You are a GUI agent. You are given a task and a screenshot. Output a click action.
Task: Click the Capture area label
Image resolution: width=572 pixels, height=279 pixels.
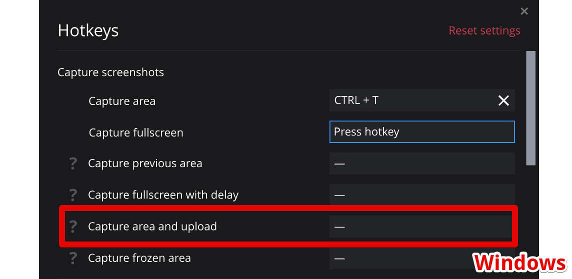122,101
